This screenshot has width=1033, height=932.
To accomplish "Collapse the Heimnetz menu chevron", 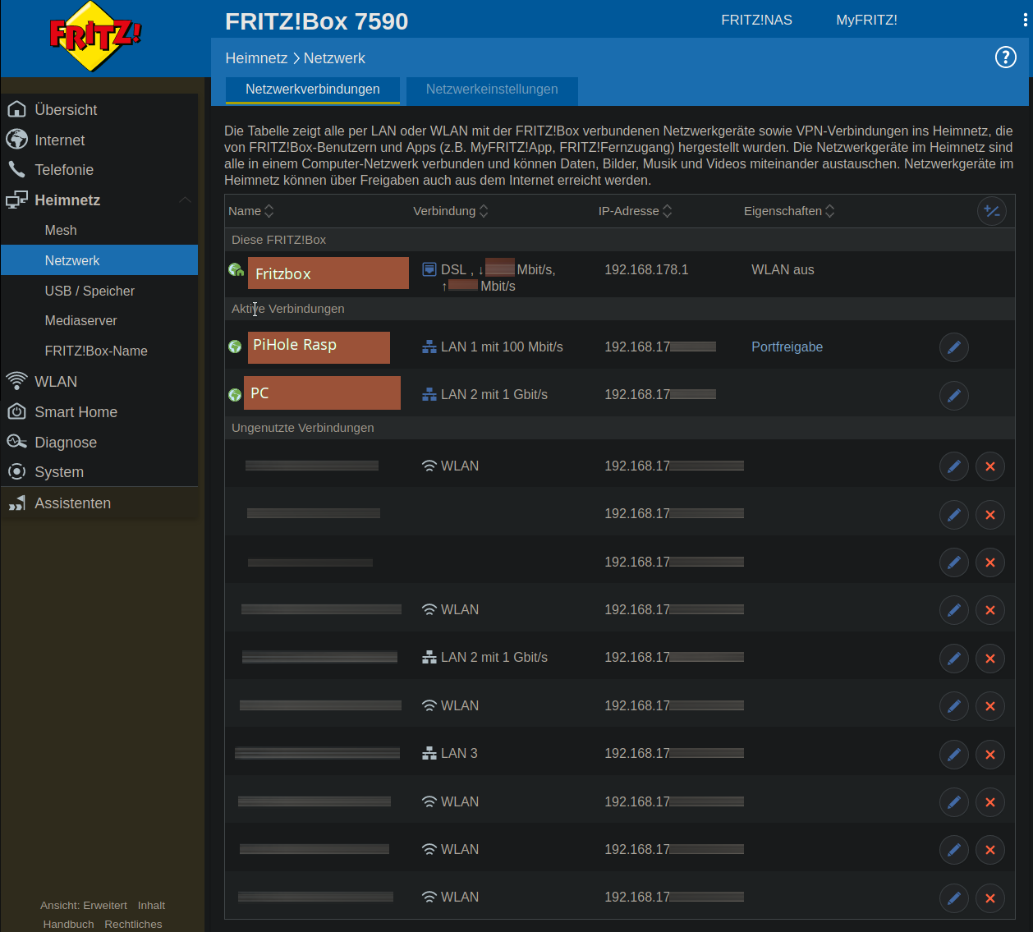I will click(x=185, y=200).
